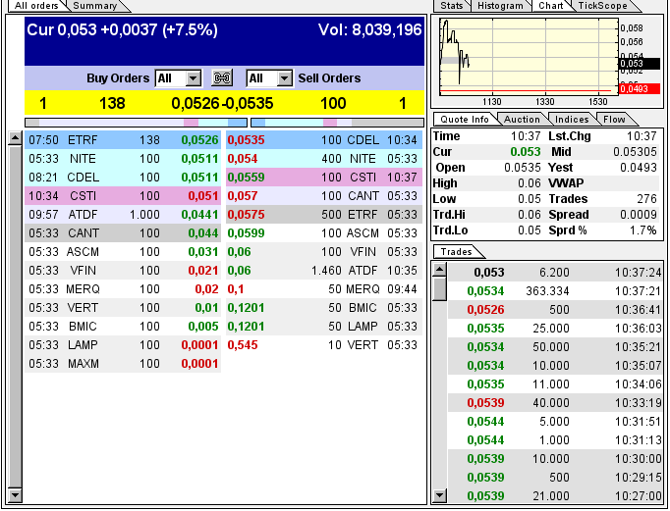The image size is (670, 511).
Task: Select the Flow tab
Action: coord(614,120)
